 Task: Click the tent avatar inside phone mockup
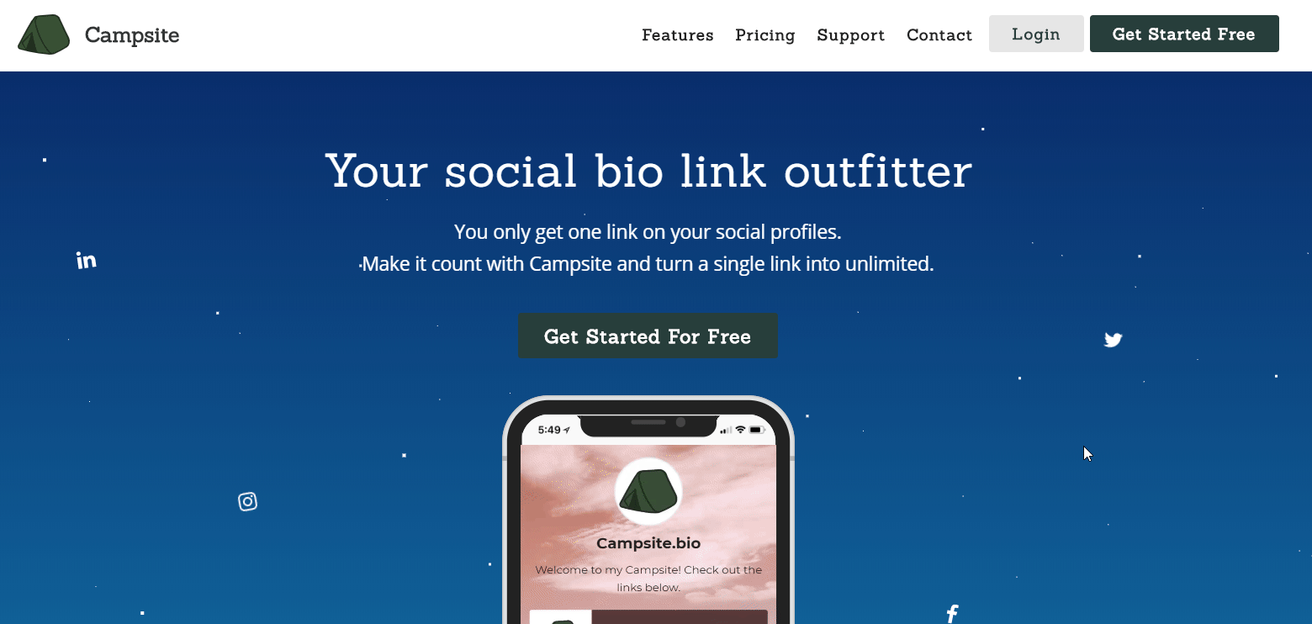coord(648,492)
